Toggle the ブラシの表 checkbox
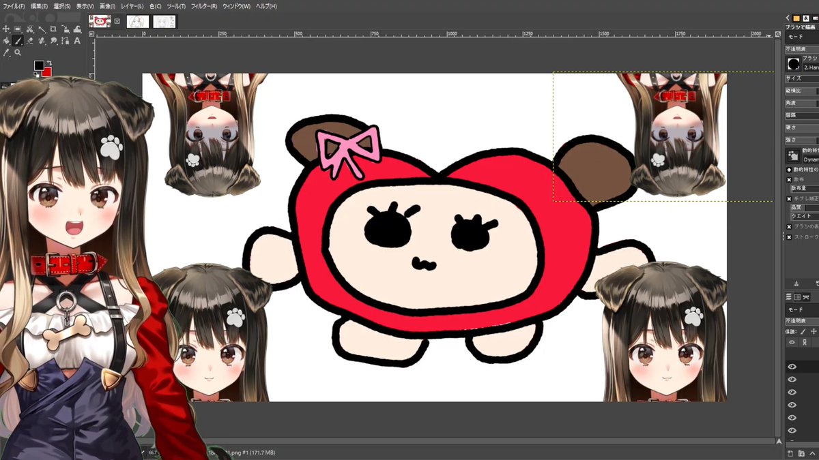This screenshot has width=819, height=460. pos(789,226)
